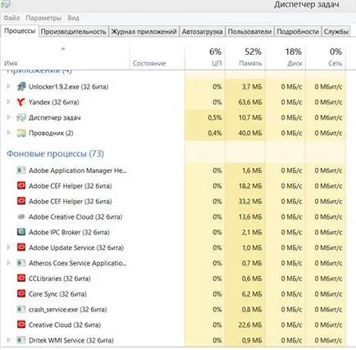Expand the Диспетчер задач process group
This screenshot has height=350, width=356.
(8, 117)
